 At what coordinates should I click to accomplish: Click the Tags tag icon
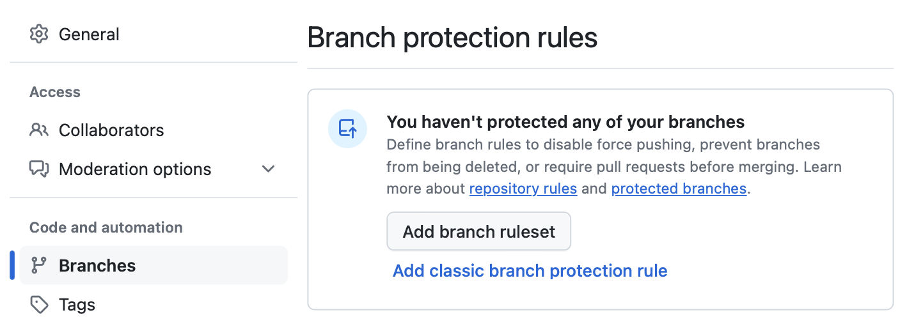[x=39, y=305]
